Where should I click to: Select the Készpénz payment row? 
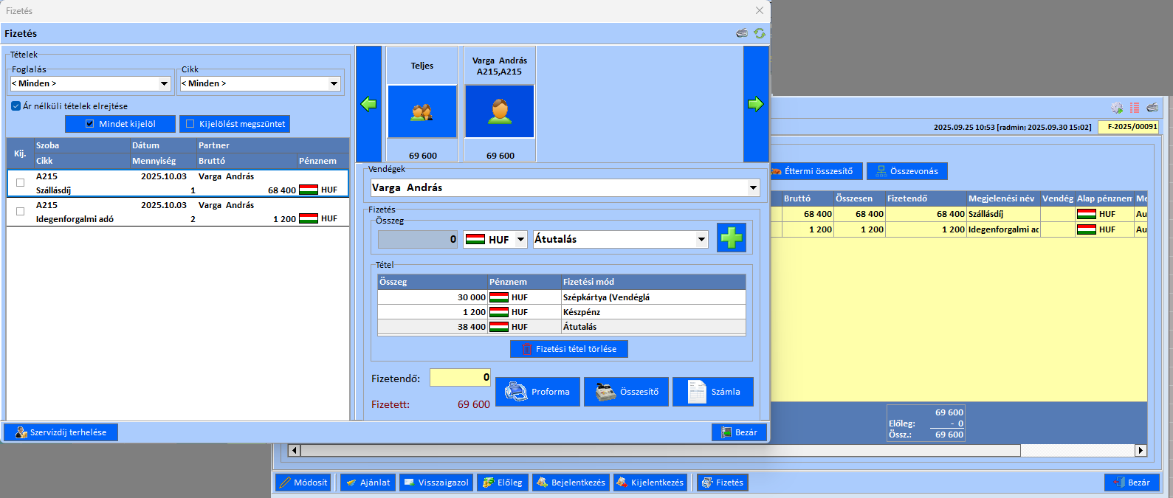pyautogui.click(x=561, y=312)
